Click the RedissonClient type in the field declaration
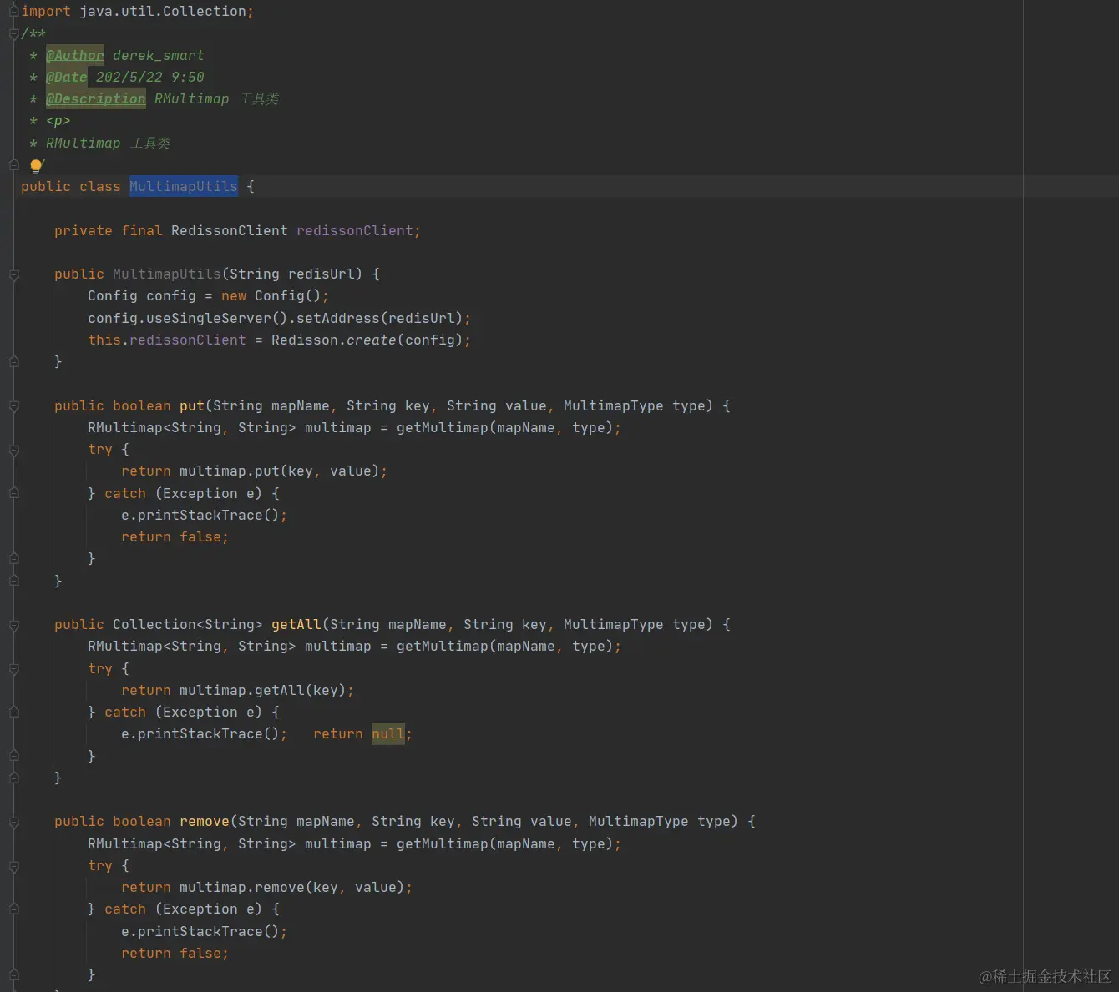The width and height of the screenshot is (1119, 992). (230, 230)
